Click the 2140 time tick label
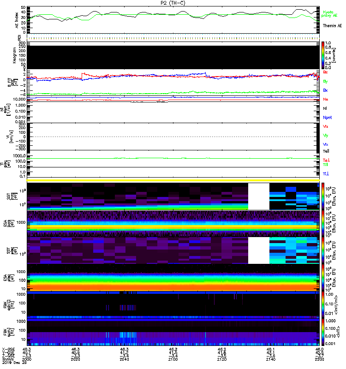The height and width of the screenshot is (369, 346). point(271,359)
